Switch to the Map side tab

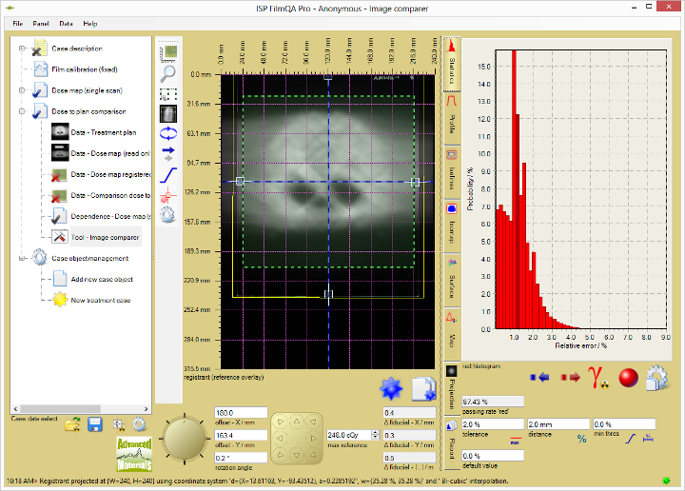pyautogui.click(x=452, y=334)
